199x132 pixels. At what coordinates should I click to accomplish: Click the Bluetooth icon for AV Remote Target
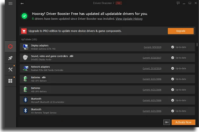(x=25, y=111)
